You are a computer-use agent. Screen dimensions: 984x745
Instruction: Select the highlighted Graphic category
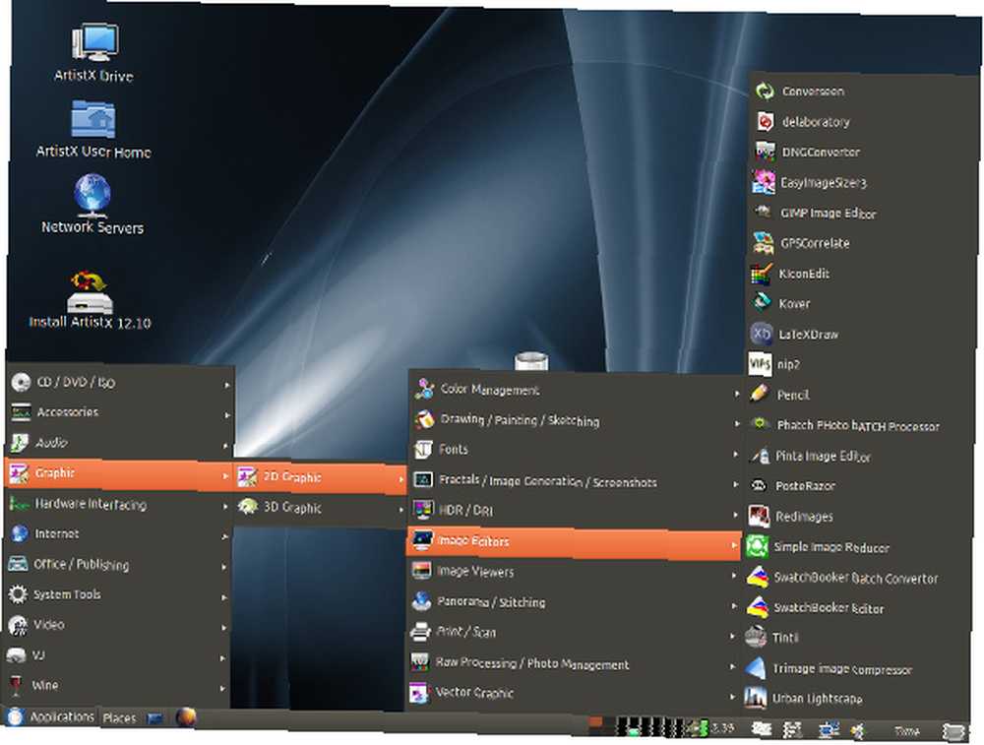(119, 473)
